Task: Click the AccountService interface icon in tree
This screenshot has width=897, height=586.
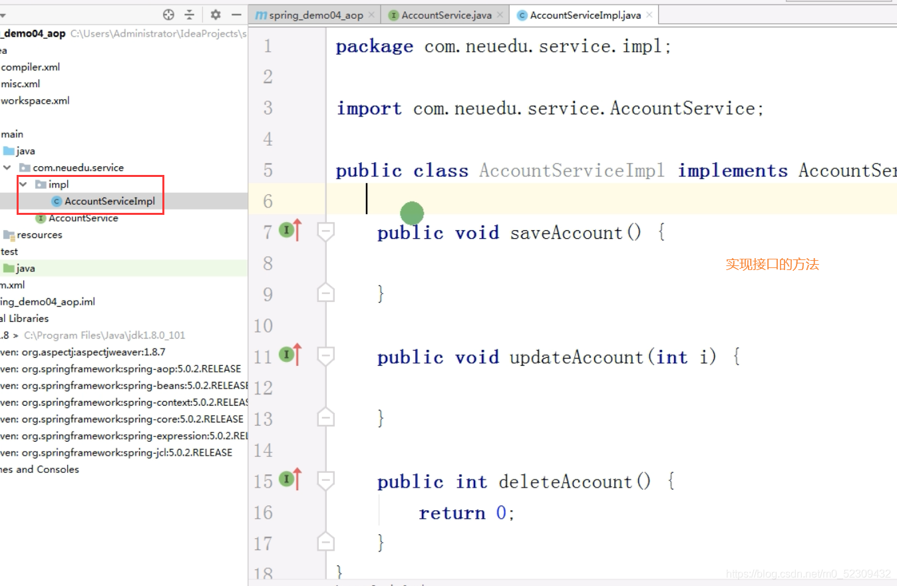Action: click(41, 218)
